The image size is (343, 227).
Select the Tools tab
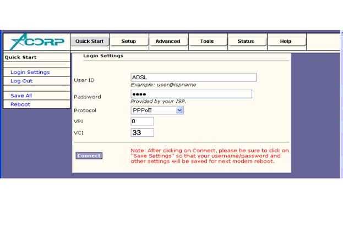(207, 41)
